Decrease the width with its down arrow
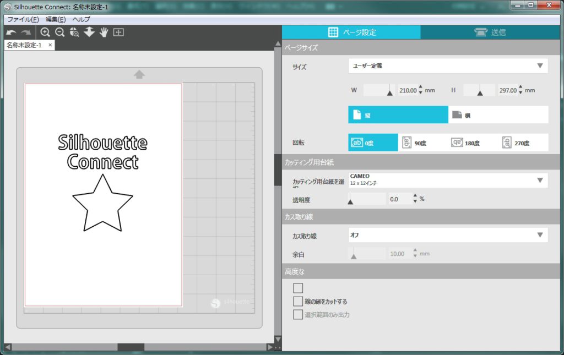Viewport: 564px width, 355px height. (420, 93)
